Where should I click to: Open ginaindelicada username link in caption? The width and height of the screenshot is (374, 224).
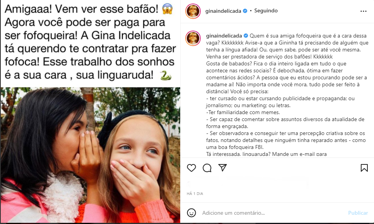pos(224,36)
